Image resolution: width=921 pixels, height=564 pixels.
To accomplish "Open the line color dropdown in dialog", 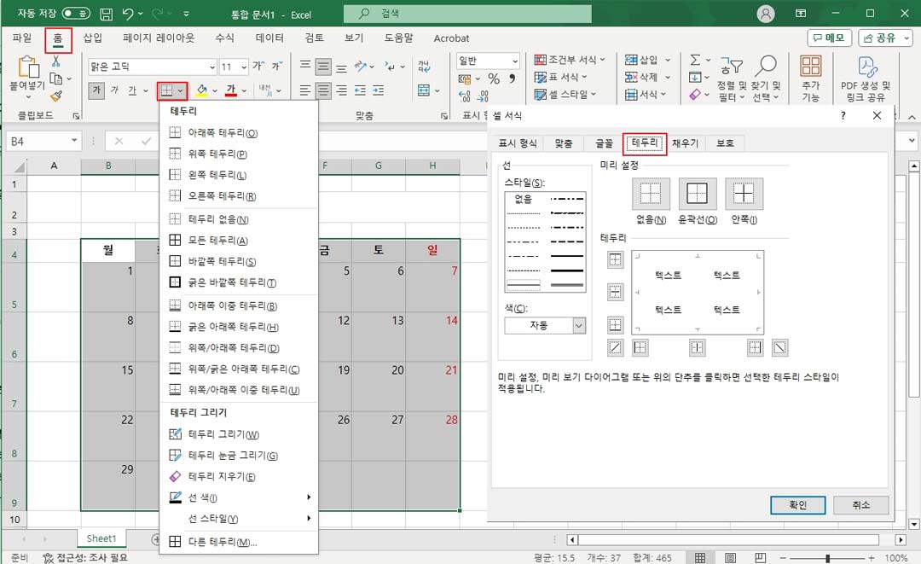I will tap(579, 325).
